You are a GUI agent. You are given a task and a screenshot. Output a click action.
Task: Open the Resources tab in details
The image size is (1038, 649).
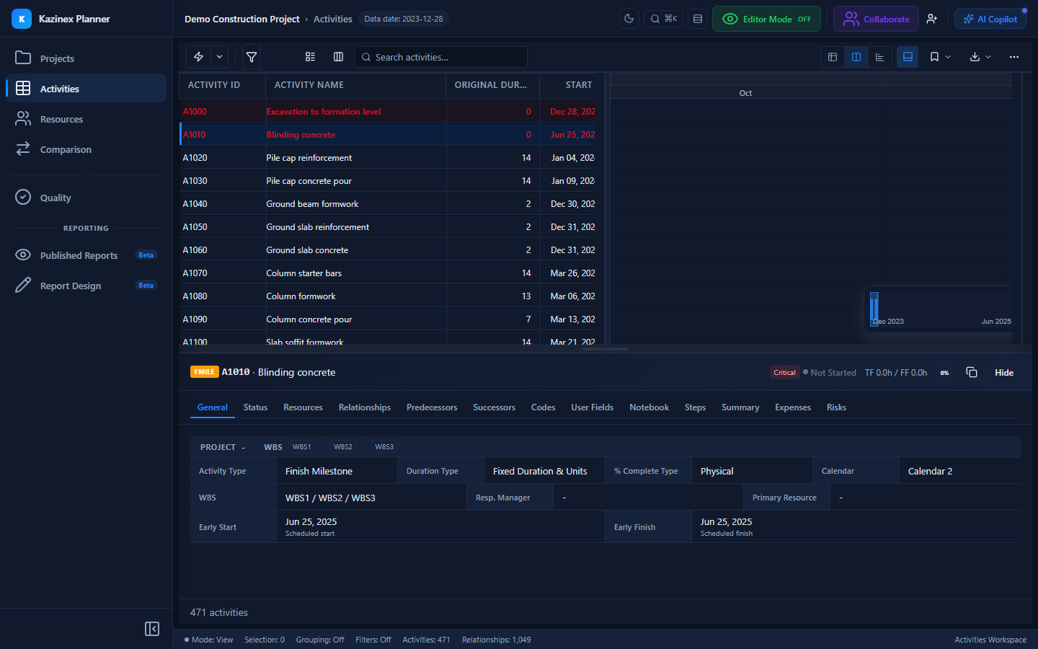coord(303,407)
